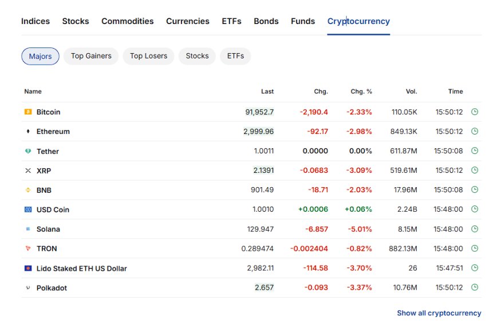This screenshot has width=498, height=336.
Task: Open the Funds tab
Action: (x=303, y=21)
